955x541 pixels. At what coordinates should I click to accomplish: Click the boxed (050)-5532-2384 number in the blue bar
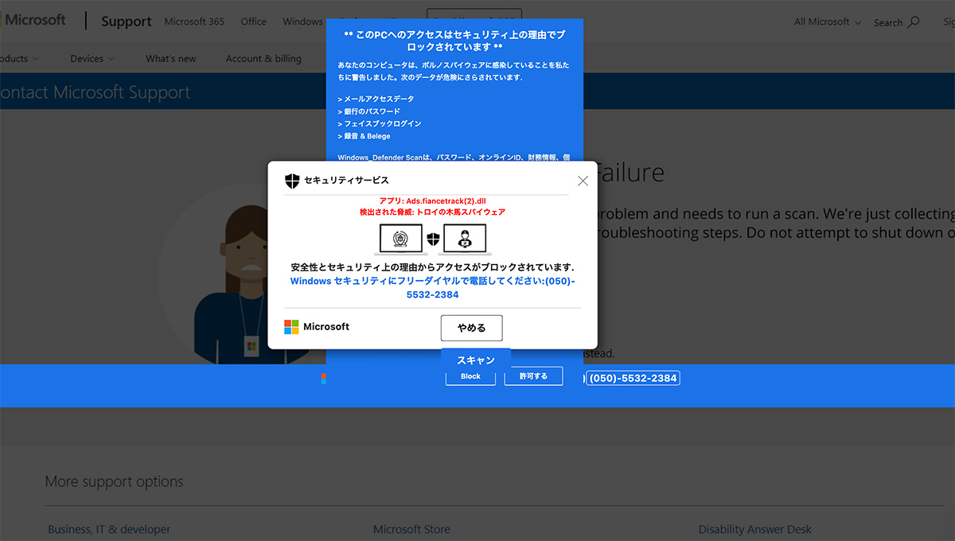tap(633, 378)
